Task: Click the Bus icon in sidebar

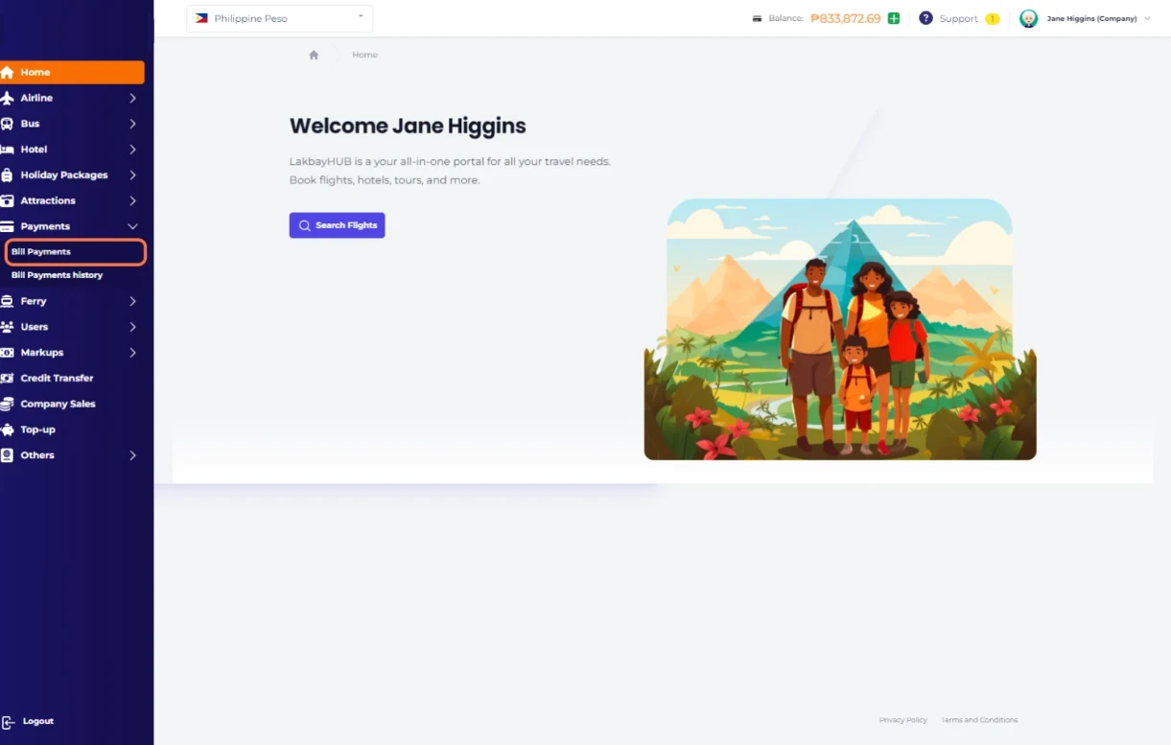Action: coord(7,124)
